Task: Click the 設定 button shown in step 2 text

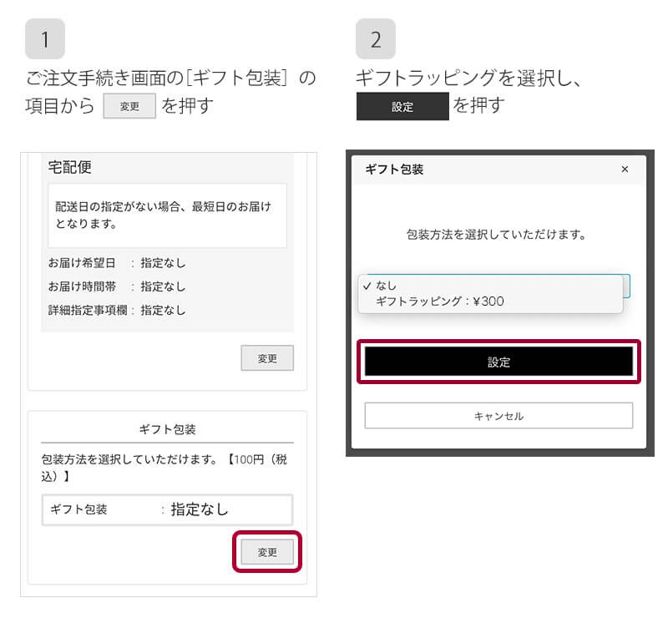Action: [x=402, y=107]
